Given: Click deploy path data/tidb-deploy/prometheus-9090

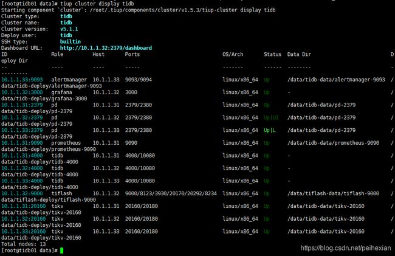Looking at the screenshot, I should click(x=49, y=149).
